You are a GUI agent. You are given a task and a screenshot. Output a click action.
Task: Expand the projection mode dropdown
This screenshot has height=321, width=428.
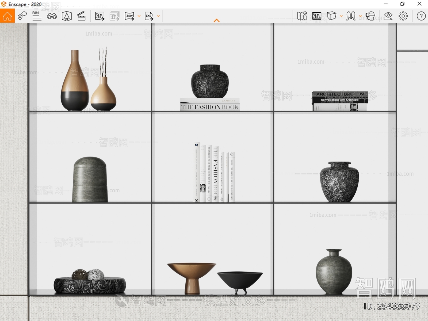click(x=341, y=16)
